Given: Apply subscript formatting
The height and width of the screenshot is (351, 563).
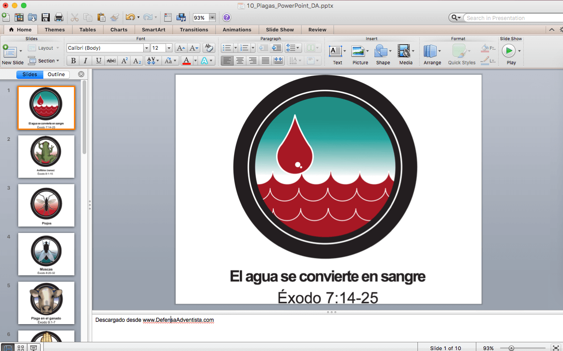Looking at the screenshot, I should pos(137,61).
